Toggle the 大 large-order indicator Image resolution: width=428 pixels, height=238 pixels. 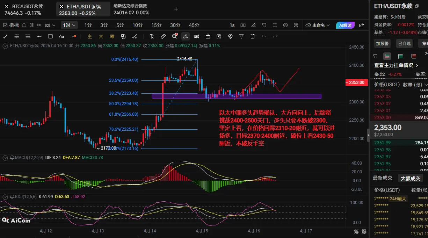point(101,36)
